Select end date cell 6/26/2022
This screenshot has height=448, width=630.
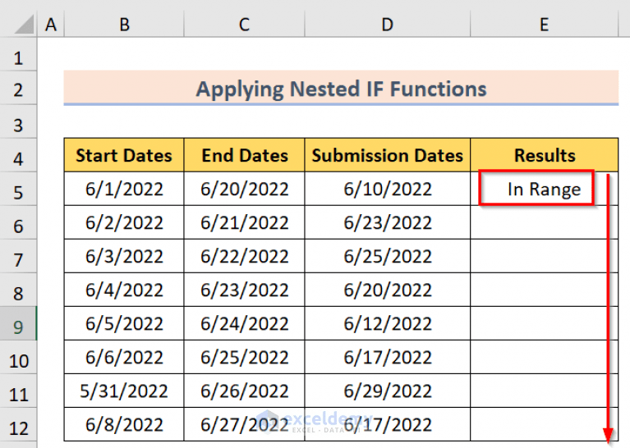tap(244, 391)
